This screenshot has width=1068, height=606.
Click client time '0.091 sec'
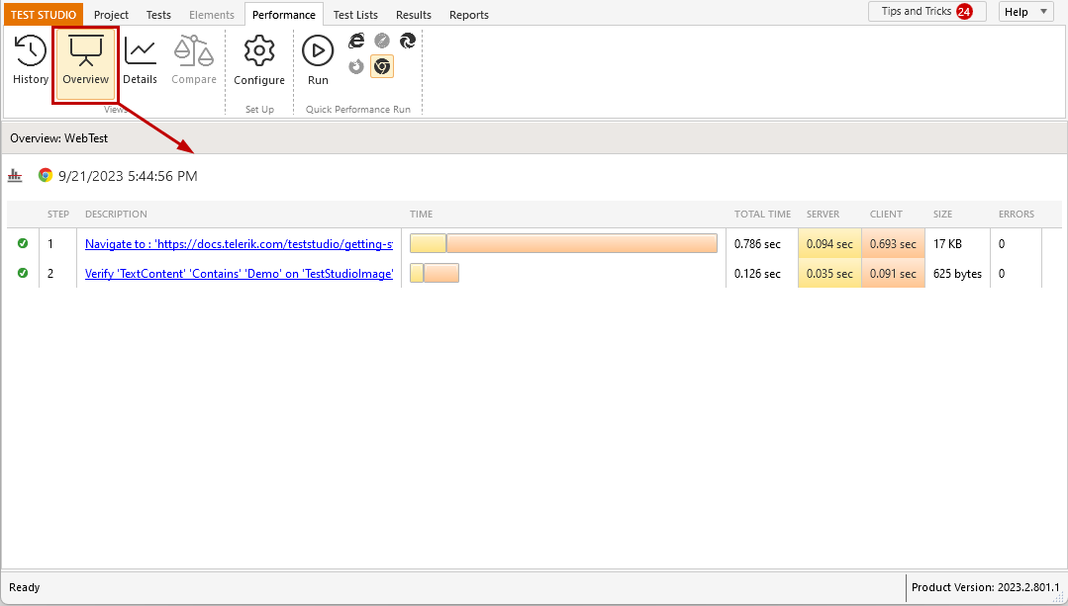click(x=893, y=274)
